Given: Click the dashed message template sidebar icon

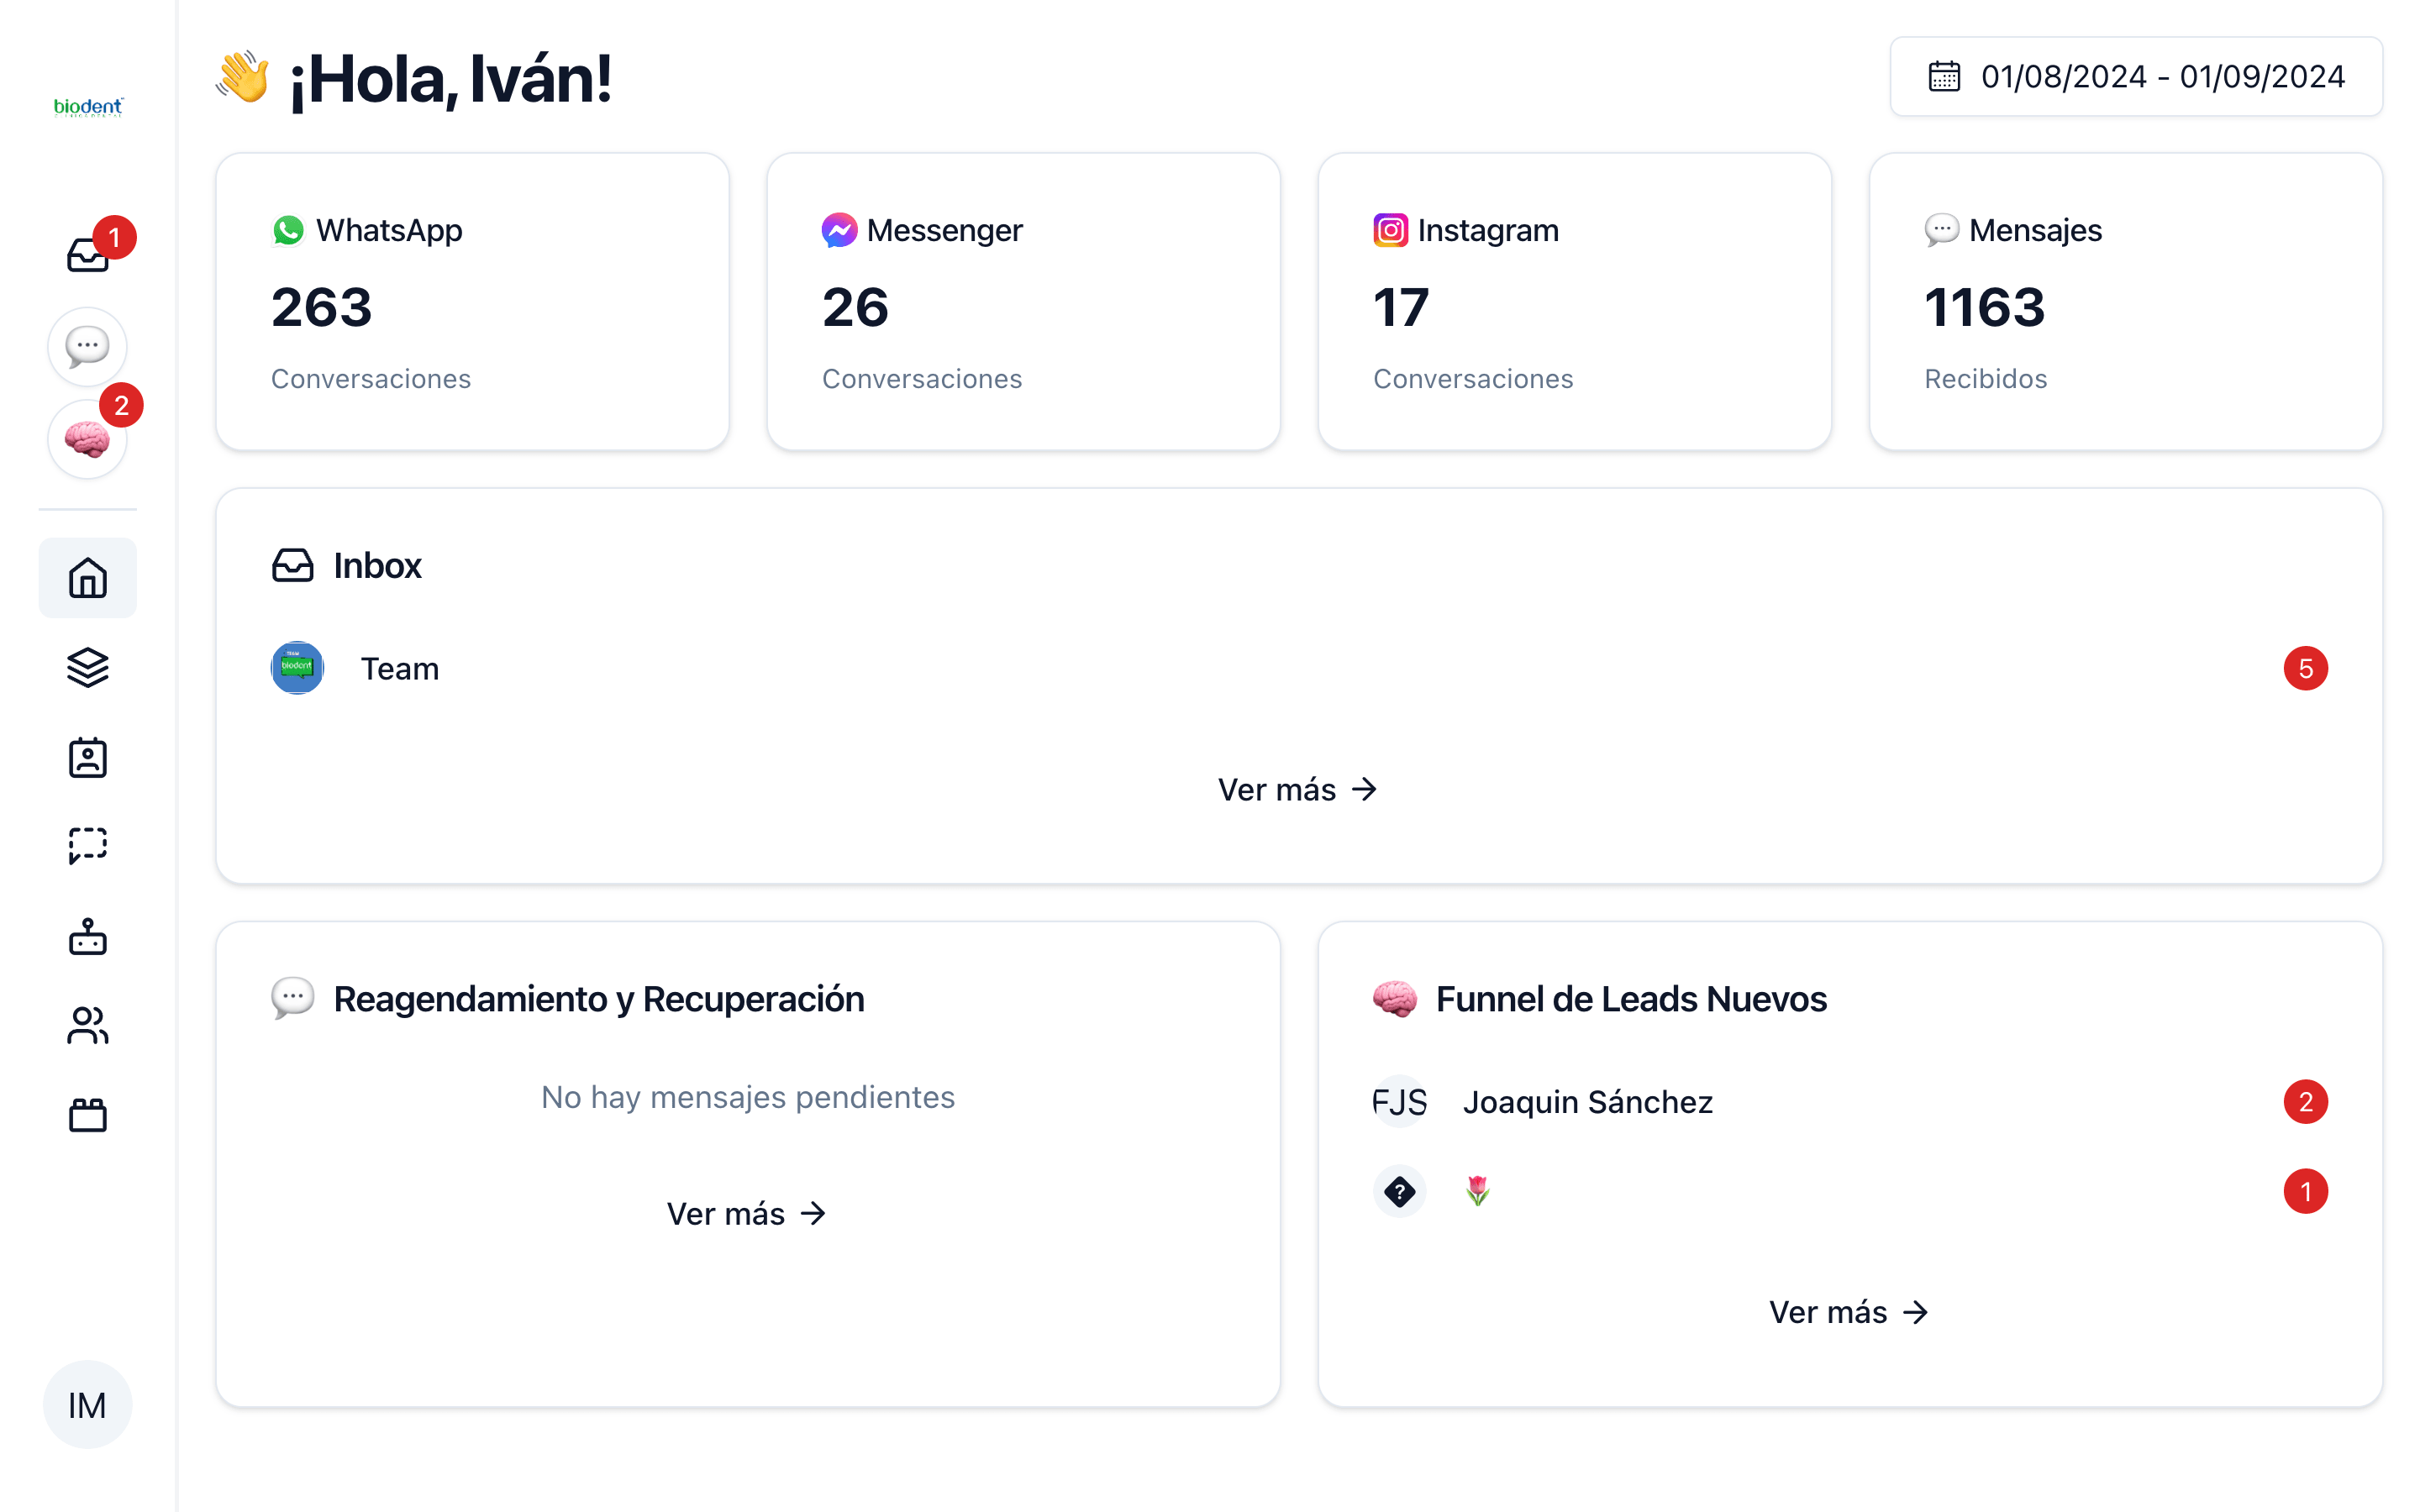Looking at the screenshot, I should (88, 846).
